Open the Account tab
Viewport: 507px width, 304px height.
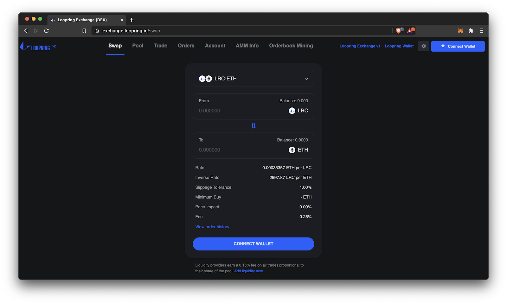click(x=215, y=46)
